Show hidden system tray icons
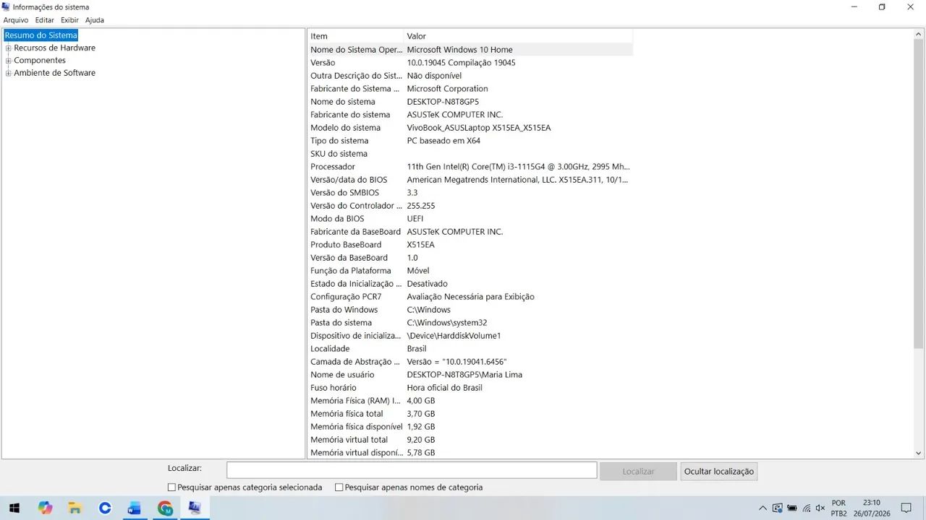 click(763, 508)
